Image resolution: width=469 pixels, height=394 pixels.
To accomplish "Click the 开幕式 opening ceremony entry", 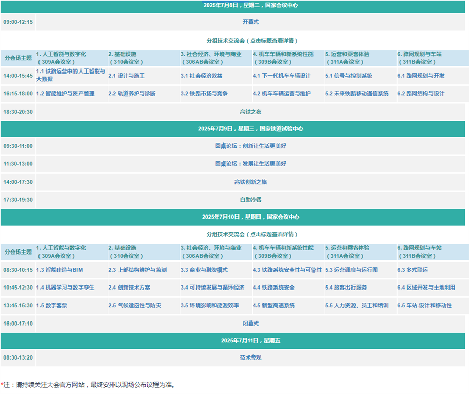I will click(250, 22).
